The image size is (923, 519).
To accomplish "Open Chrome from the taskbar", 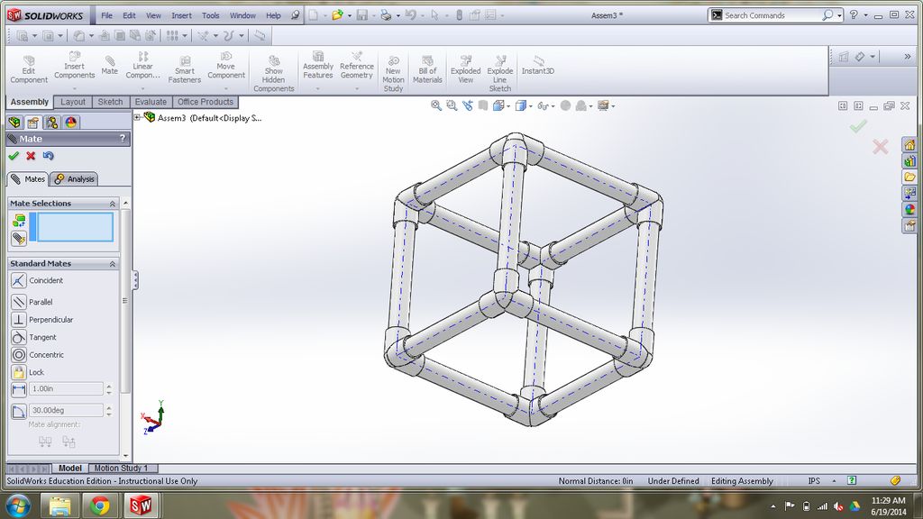I will [x=100, y=505].
